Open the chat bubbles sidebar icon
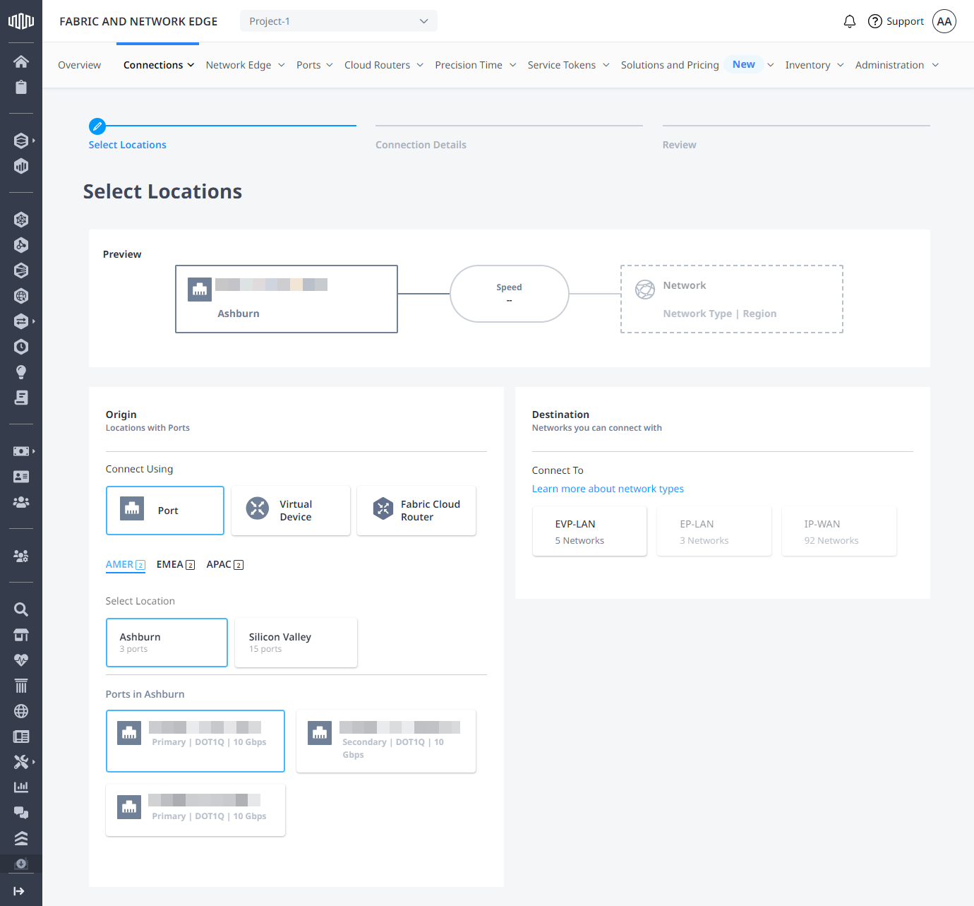This screenshot has height=906, width=974. point(21,813)
